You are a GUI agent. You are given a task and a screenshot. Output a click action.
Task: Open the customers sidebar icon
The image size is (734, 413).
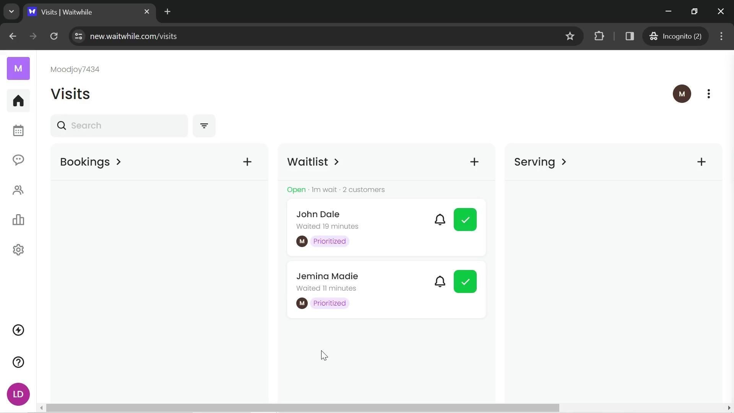tap(18, 190)
